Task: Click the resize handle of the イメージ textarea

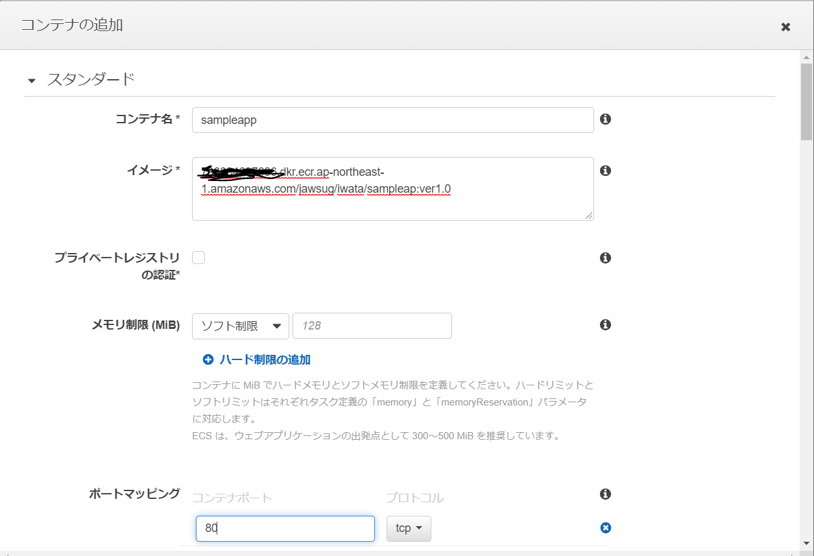Action: click(x=590, y=214)
